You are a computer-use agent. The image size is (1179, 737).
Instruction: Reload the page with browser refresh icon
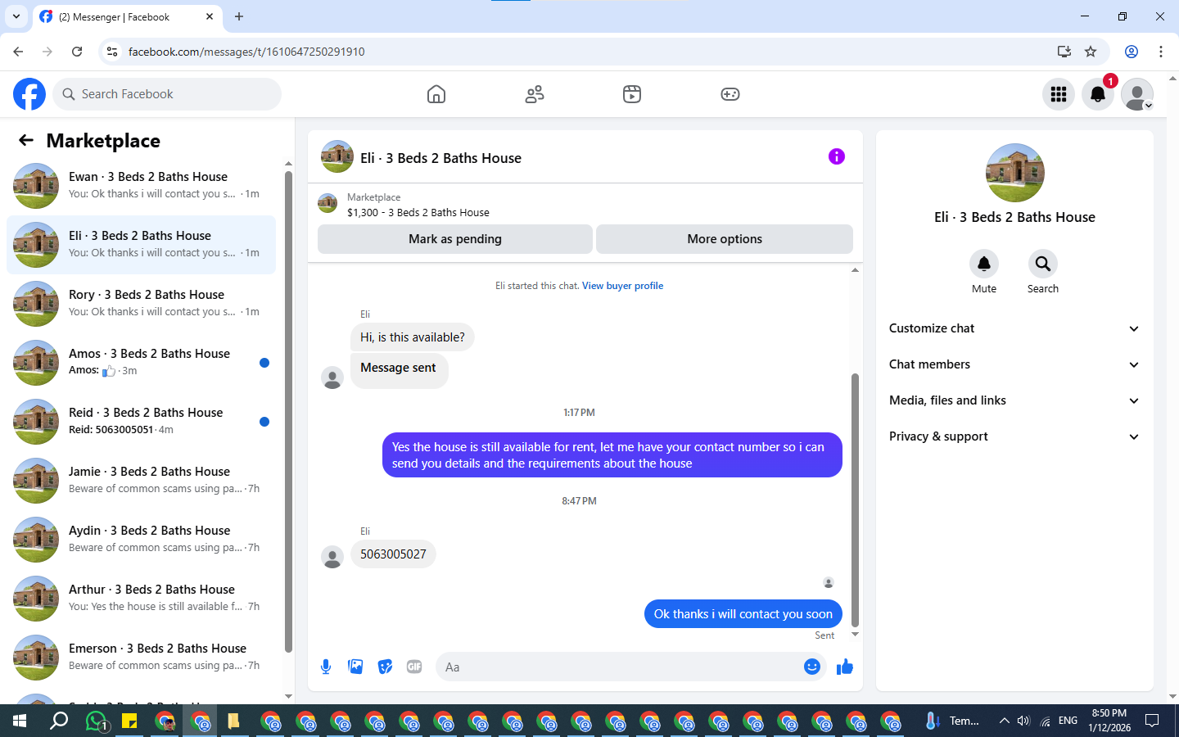click(x=77, y=52)
